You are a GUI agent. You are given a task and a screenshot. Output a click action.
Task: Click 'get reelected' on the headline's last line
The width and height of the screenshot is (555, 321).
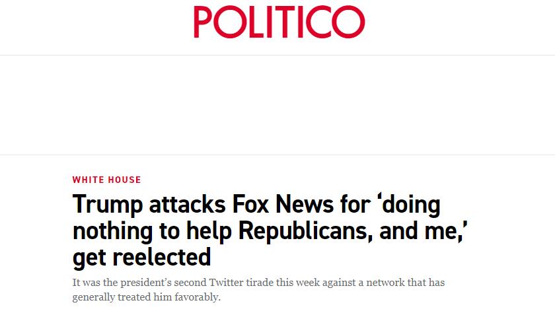(141, 256)
